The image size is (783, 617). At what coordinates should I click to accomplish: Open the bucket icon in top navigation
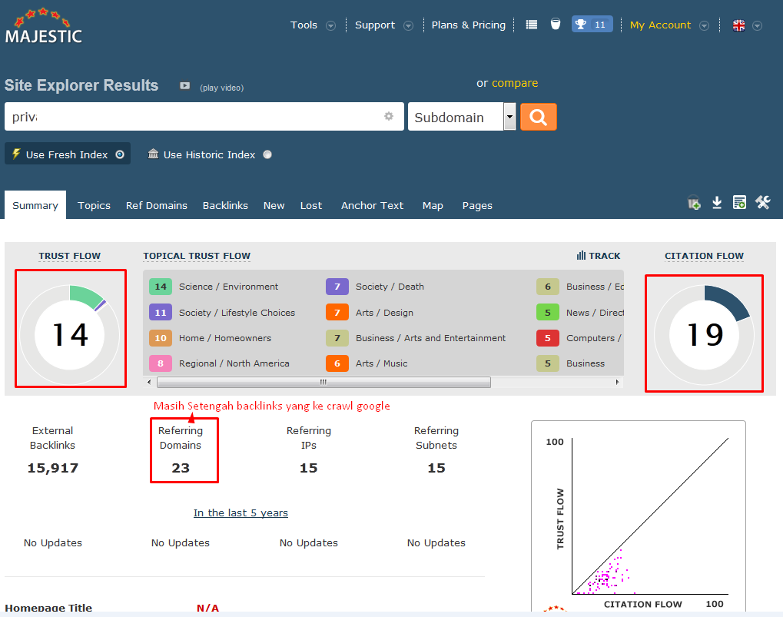tap(556, 24)
